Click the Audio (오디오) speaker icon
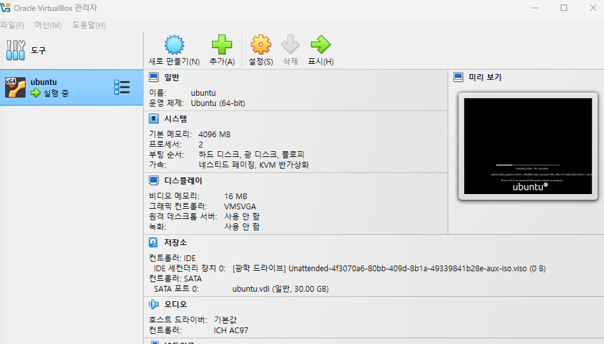This screenshot has width=604, height=344. (153, 304)
